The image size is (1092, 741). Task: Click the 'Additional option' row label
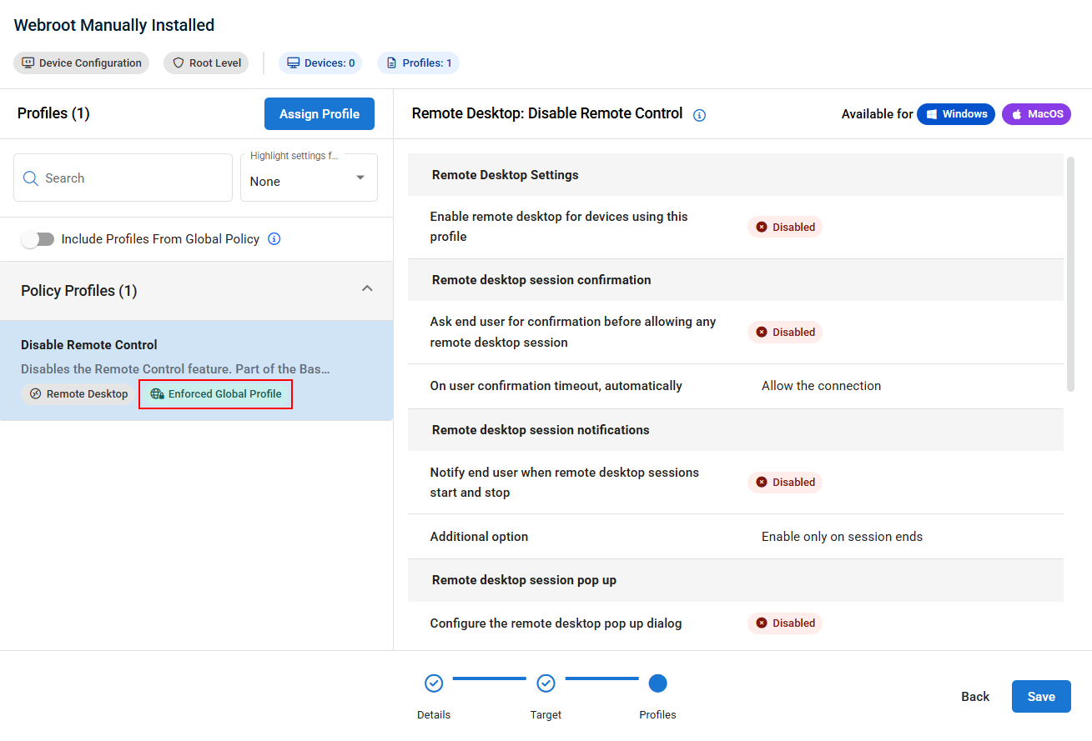pyautogui.click(x=479, y=537)
